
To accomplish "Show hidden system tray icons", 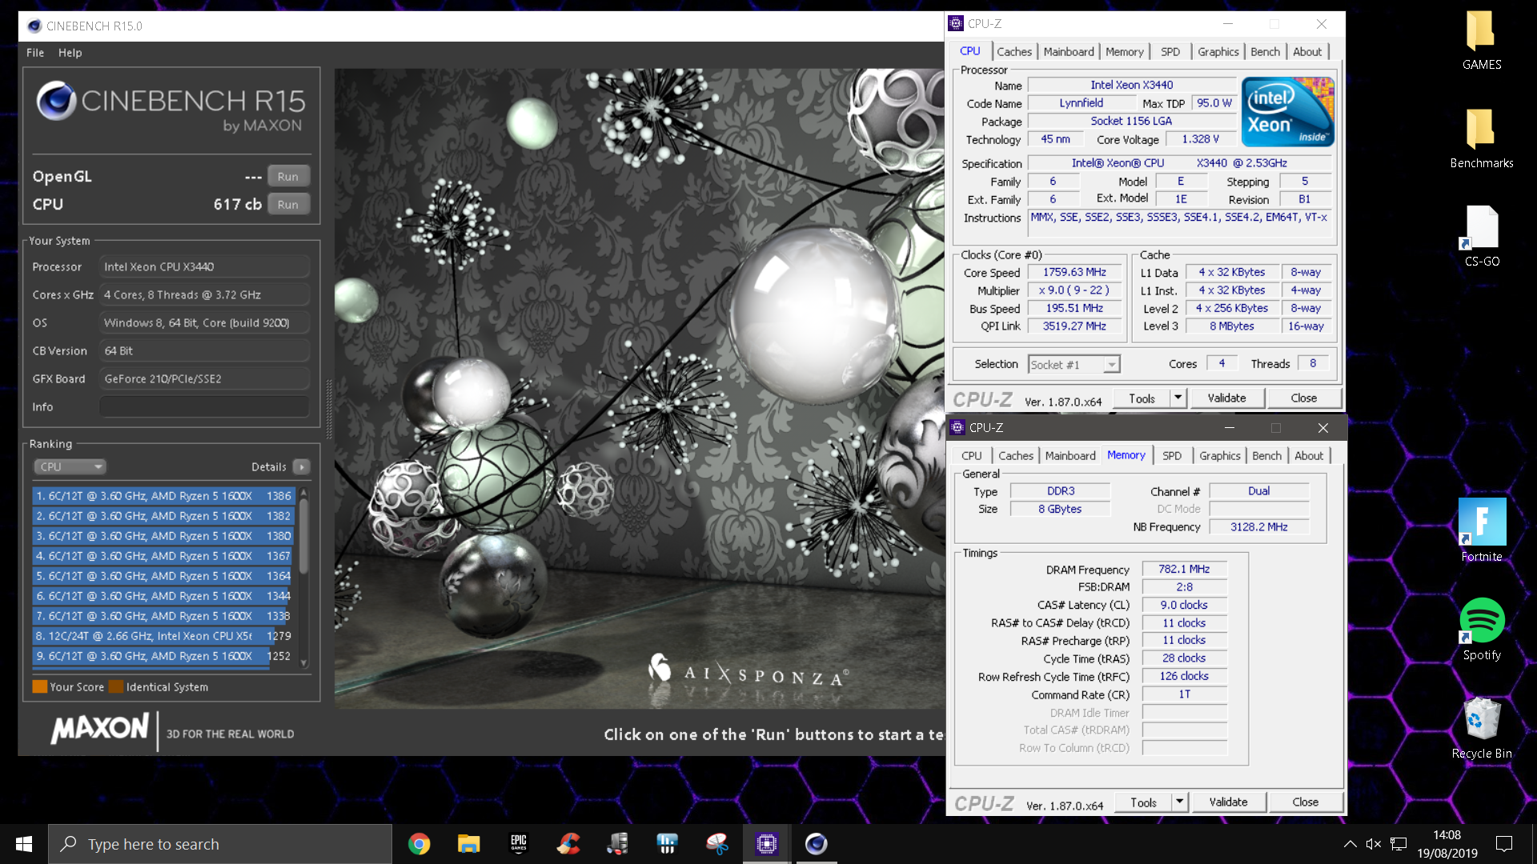I will tap(1350, 844).
